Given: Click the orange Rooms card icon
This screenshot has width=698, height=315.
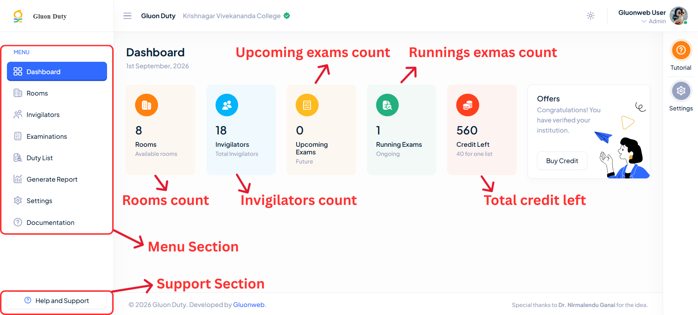Looking at the screenshot, I should click(146, 105).
